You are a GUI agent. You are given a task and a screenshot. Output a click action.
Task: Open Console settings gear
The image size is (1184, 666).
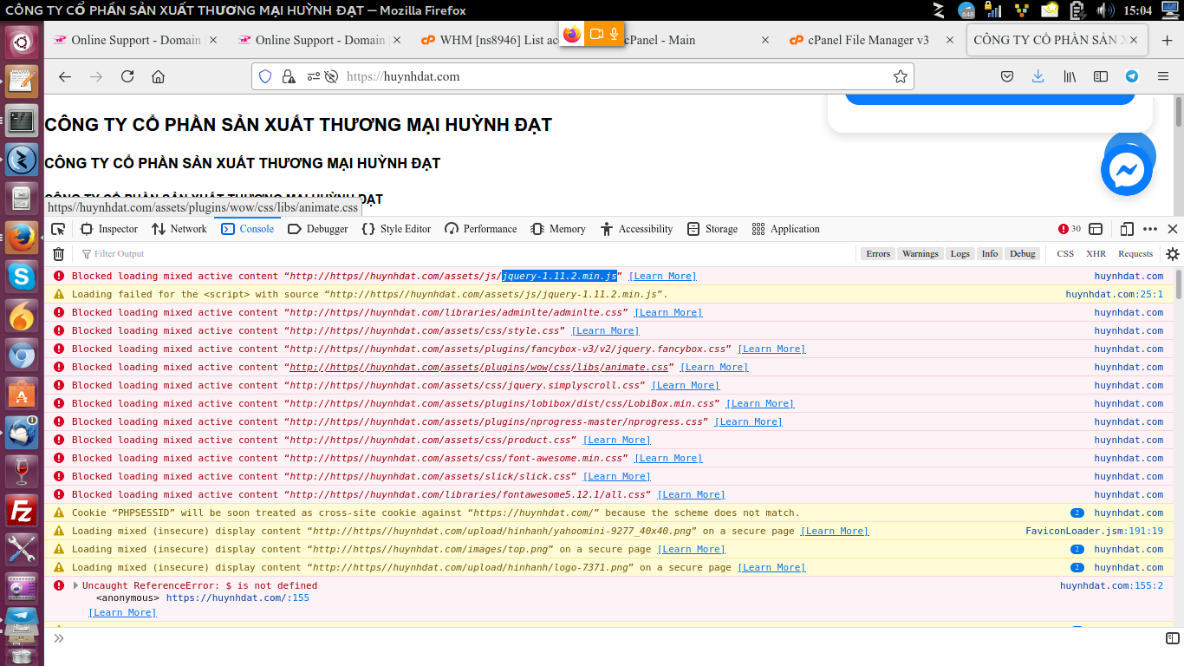click(x=1173, y=254)
